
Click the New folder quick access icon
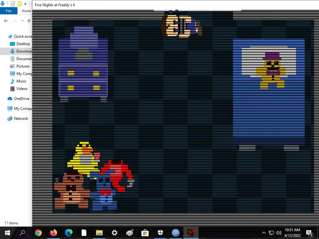(x=20, y=4)
